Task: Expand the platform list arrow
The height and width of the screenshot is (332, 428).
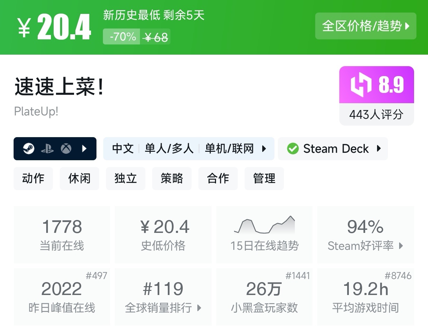Action: click(84, 149)
